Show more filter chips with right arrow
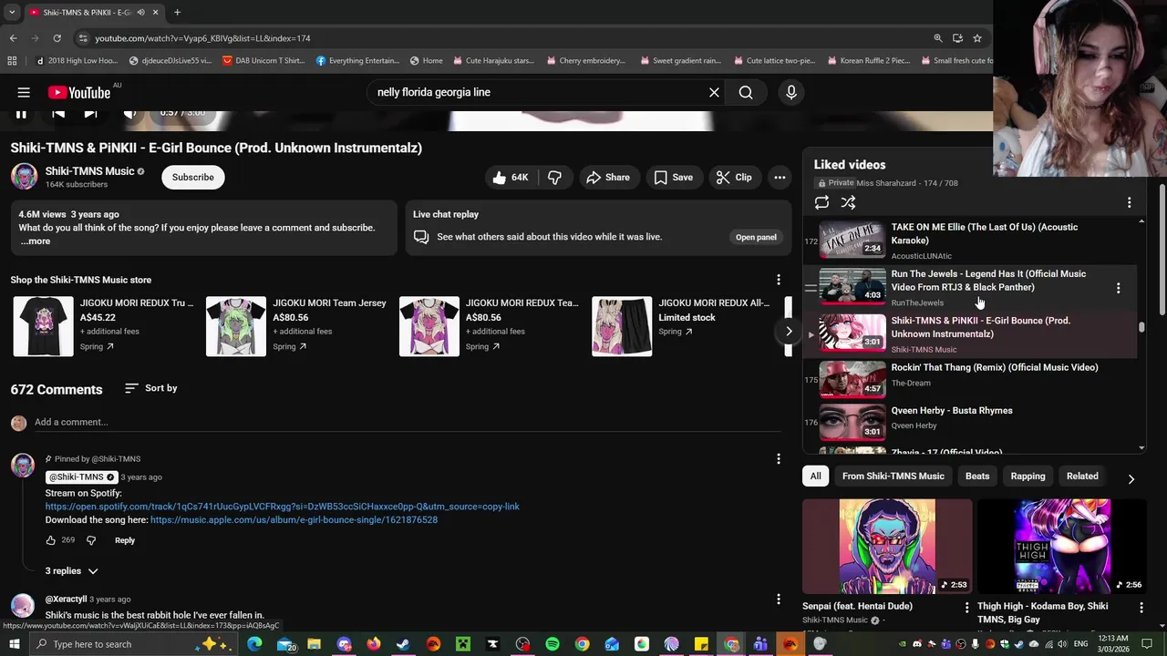The height and width of the screenshot is (656, 1167). (x=1131, y=478)
